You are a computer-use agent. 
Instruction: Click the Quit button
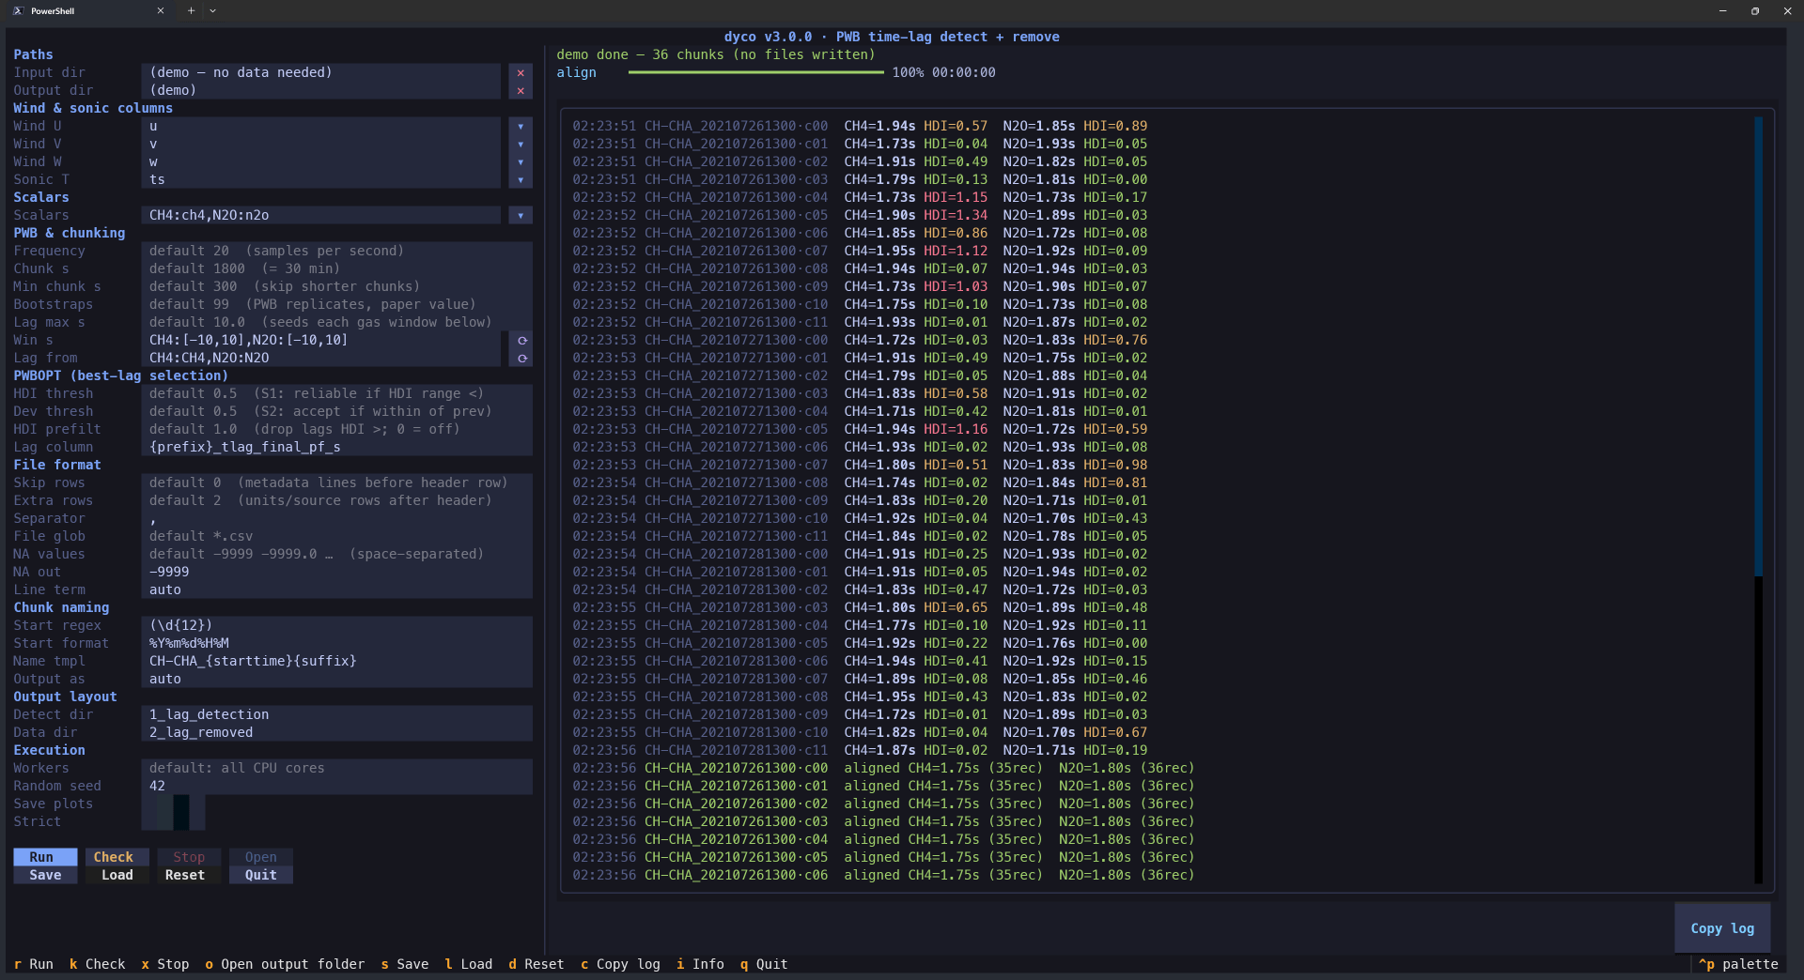[260, 875]
